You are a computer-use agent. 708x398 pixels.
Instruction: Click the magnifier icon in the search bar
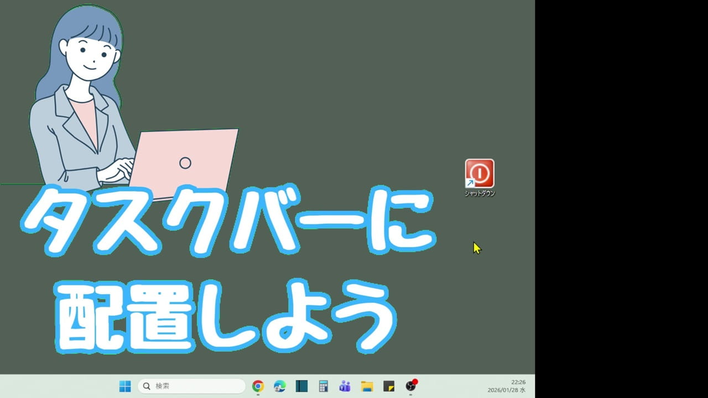coord(146,386)
